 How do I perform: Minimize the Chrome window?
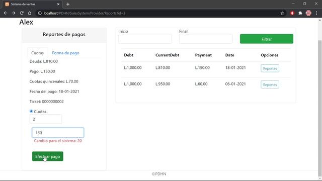[x=293, y=4]
